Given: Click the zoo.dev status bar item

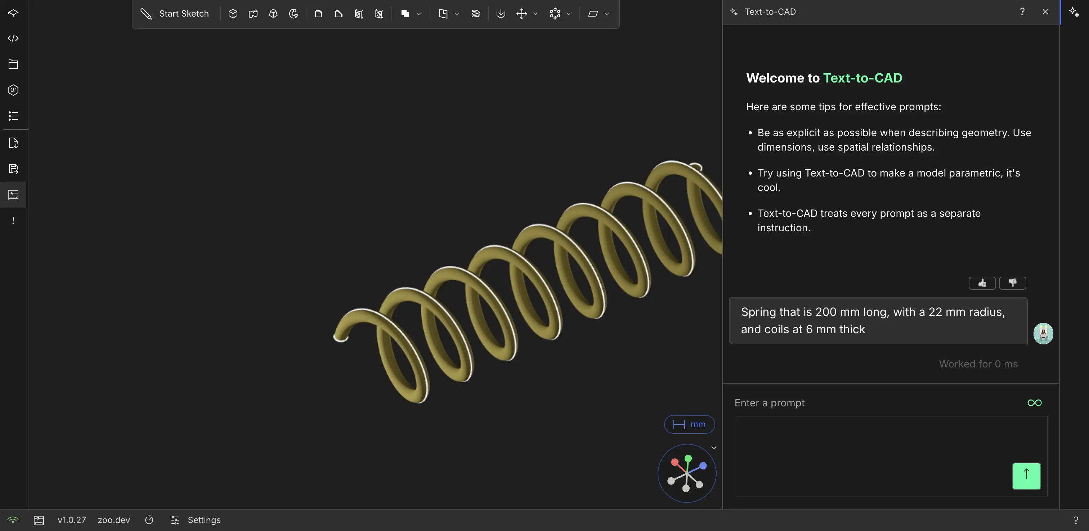Looking at the screenshot, I should point(114,520).
